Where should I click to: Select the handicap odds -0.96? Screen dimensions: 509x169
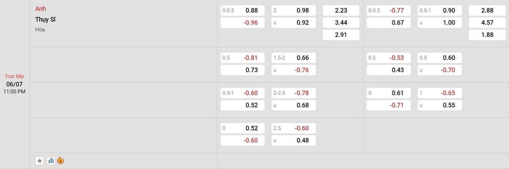click(243, 22)
